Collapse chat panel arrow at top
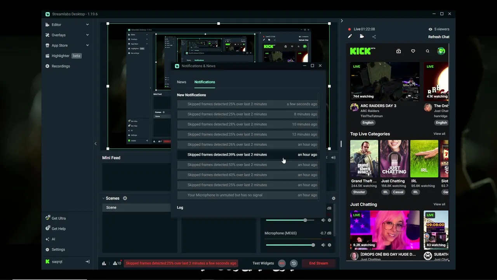The height and width of the screenshot is (280, 497). tap(342, 21)
